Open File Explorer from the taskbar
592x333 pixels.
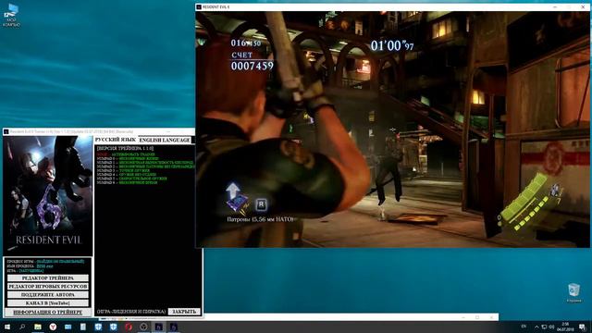pyautogui.click(x=38, y=327)
